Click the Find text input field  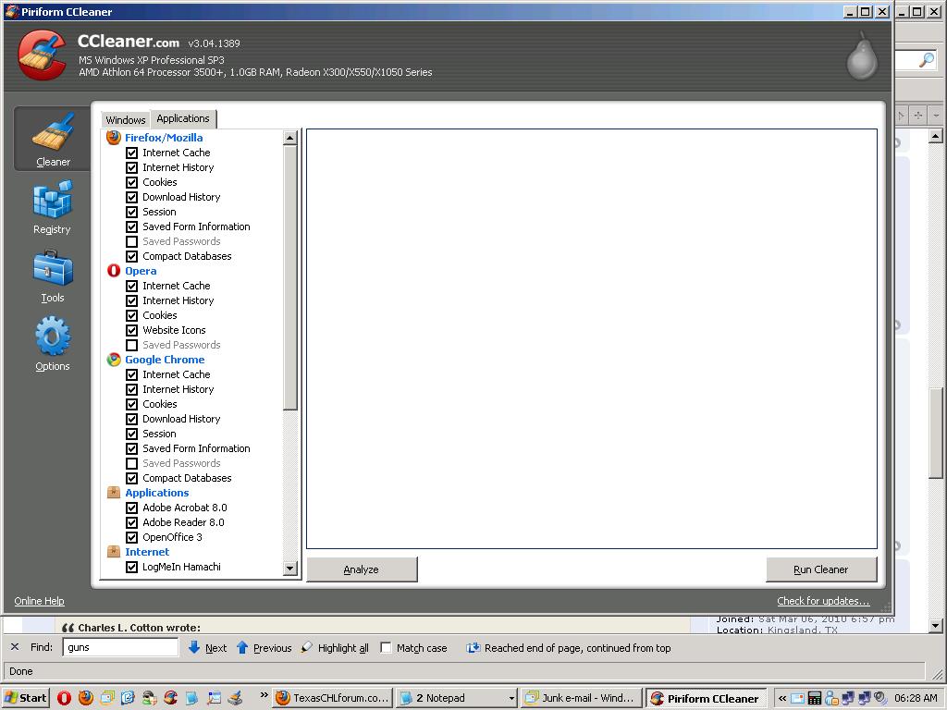(120, 648)
